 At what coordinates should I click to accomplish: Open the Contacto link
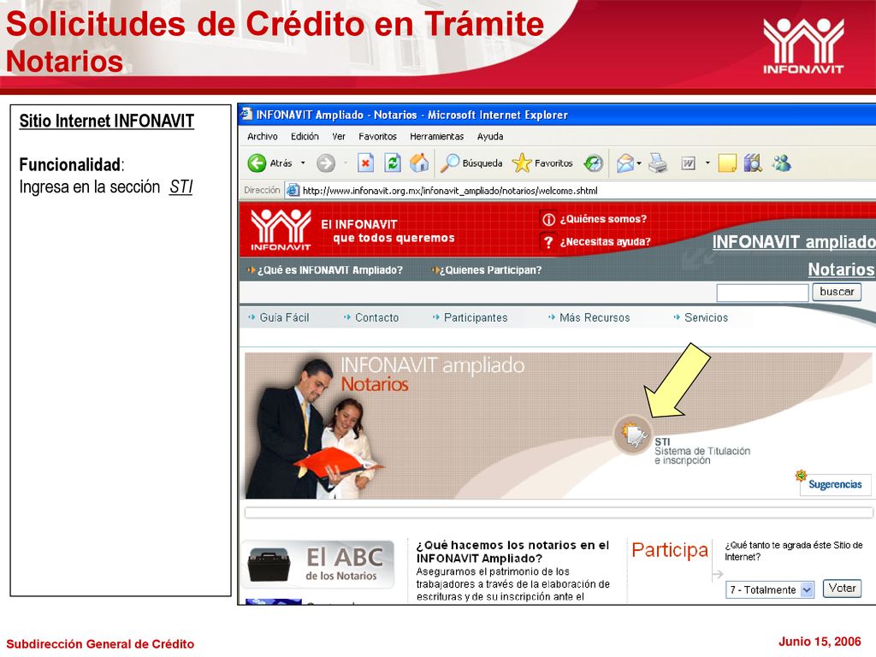pos(376,317)
